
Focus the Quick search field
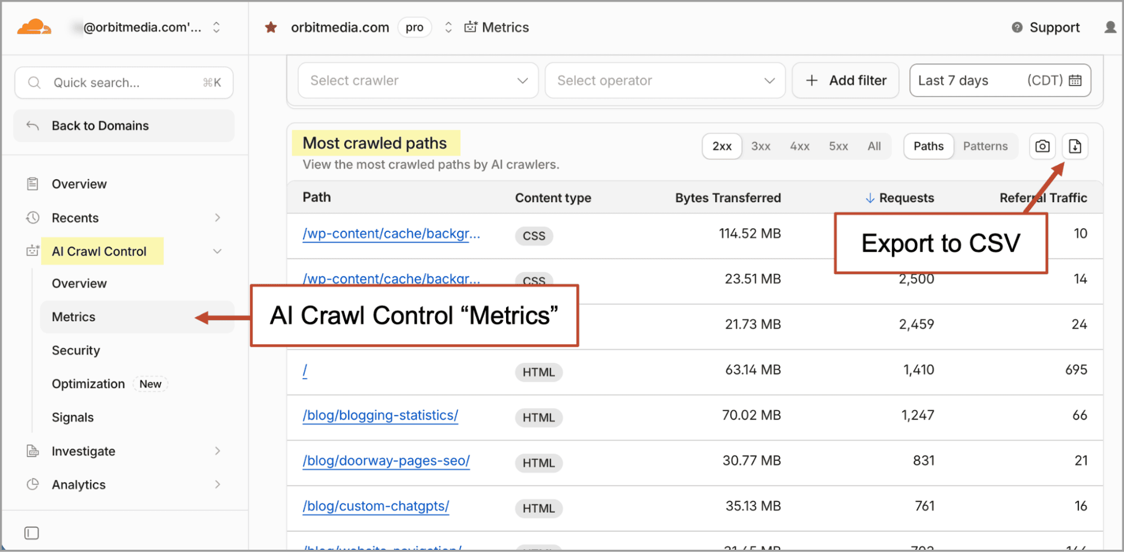coord(124,83)
